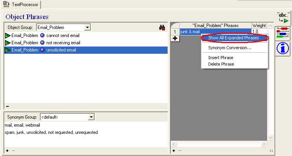Open the blue info side tab
This screenshot has height=156, width=292.
283,48
